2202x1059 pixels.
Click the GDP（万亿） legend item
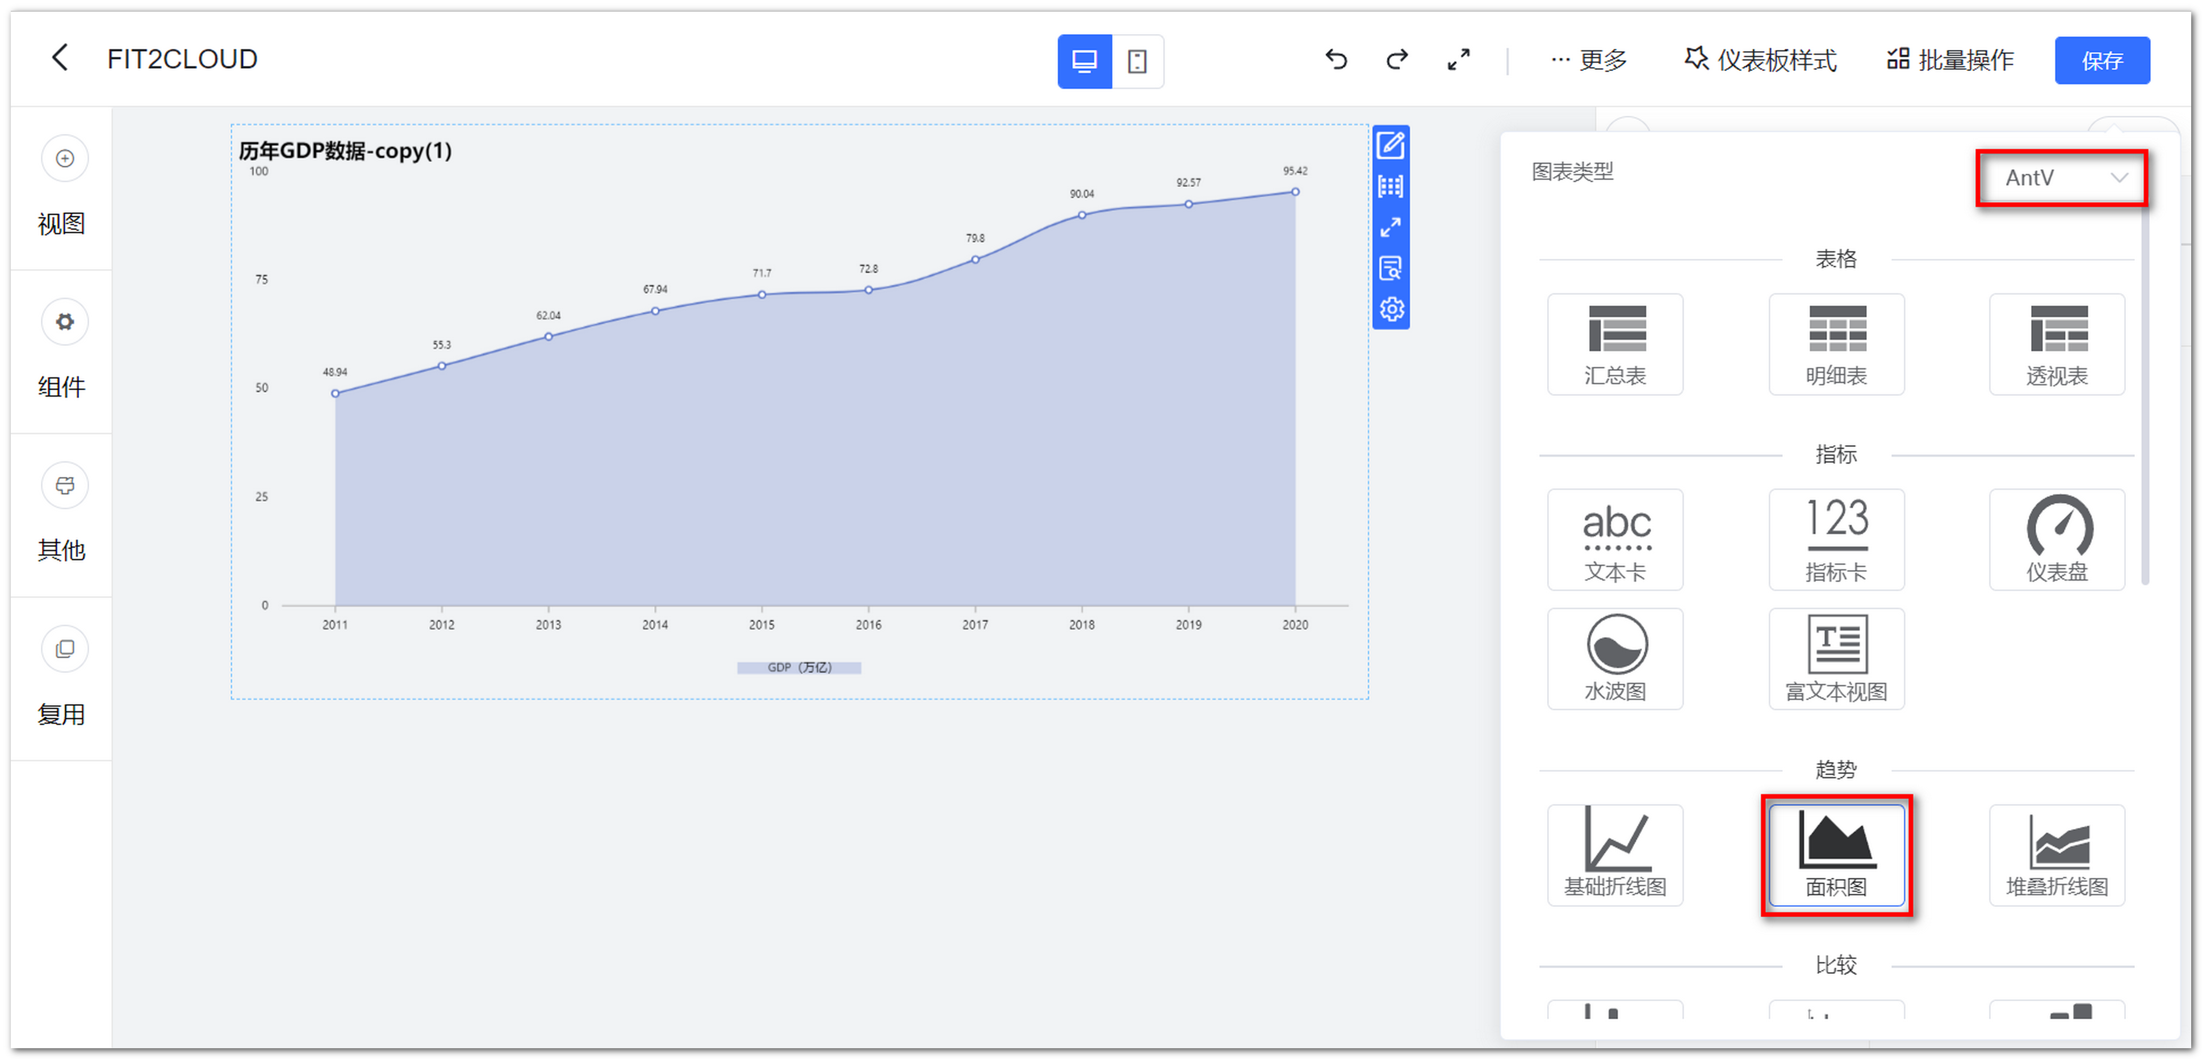click(x=798, y=667)
